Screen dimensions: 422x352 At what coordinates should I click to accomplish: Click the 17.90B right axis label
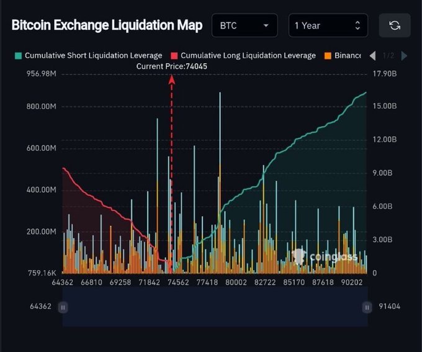[x=385, y=73]
